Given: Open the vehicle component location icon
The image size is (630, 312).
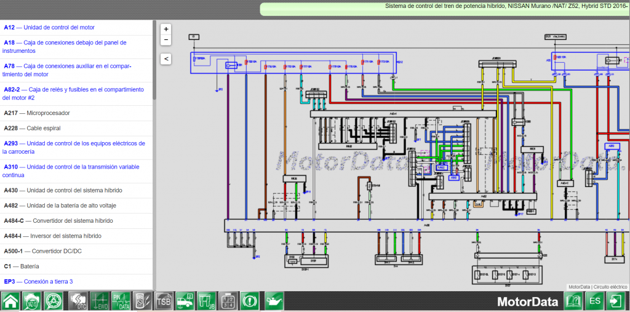Looking at the screenshot, I should pos(186,301).
